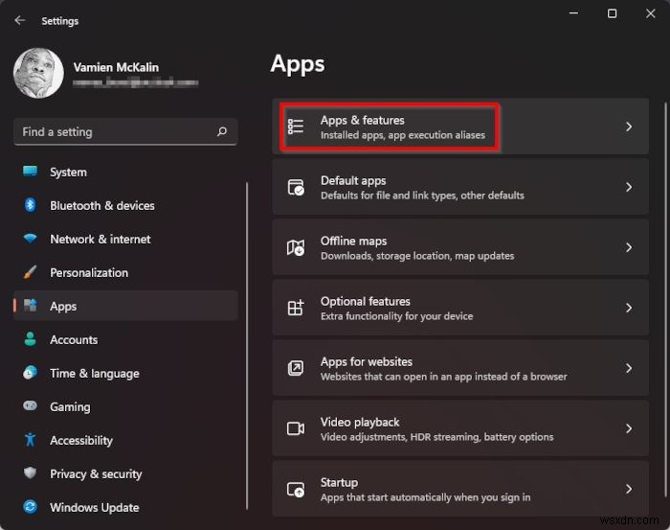The image size is (670, 530).
Task: Expand Optional features chevron
Action: (x=629, y=308)
